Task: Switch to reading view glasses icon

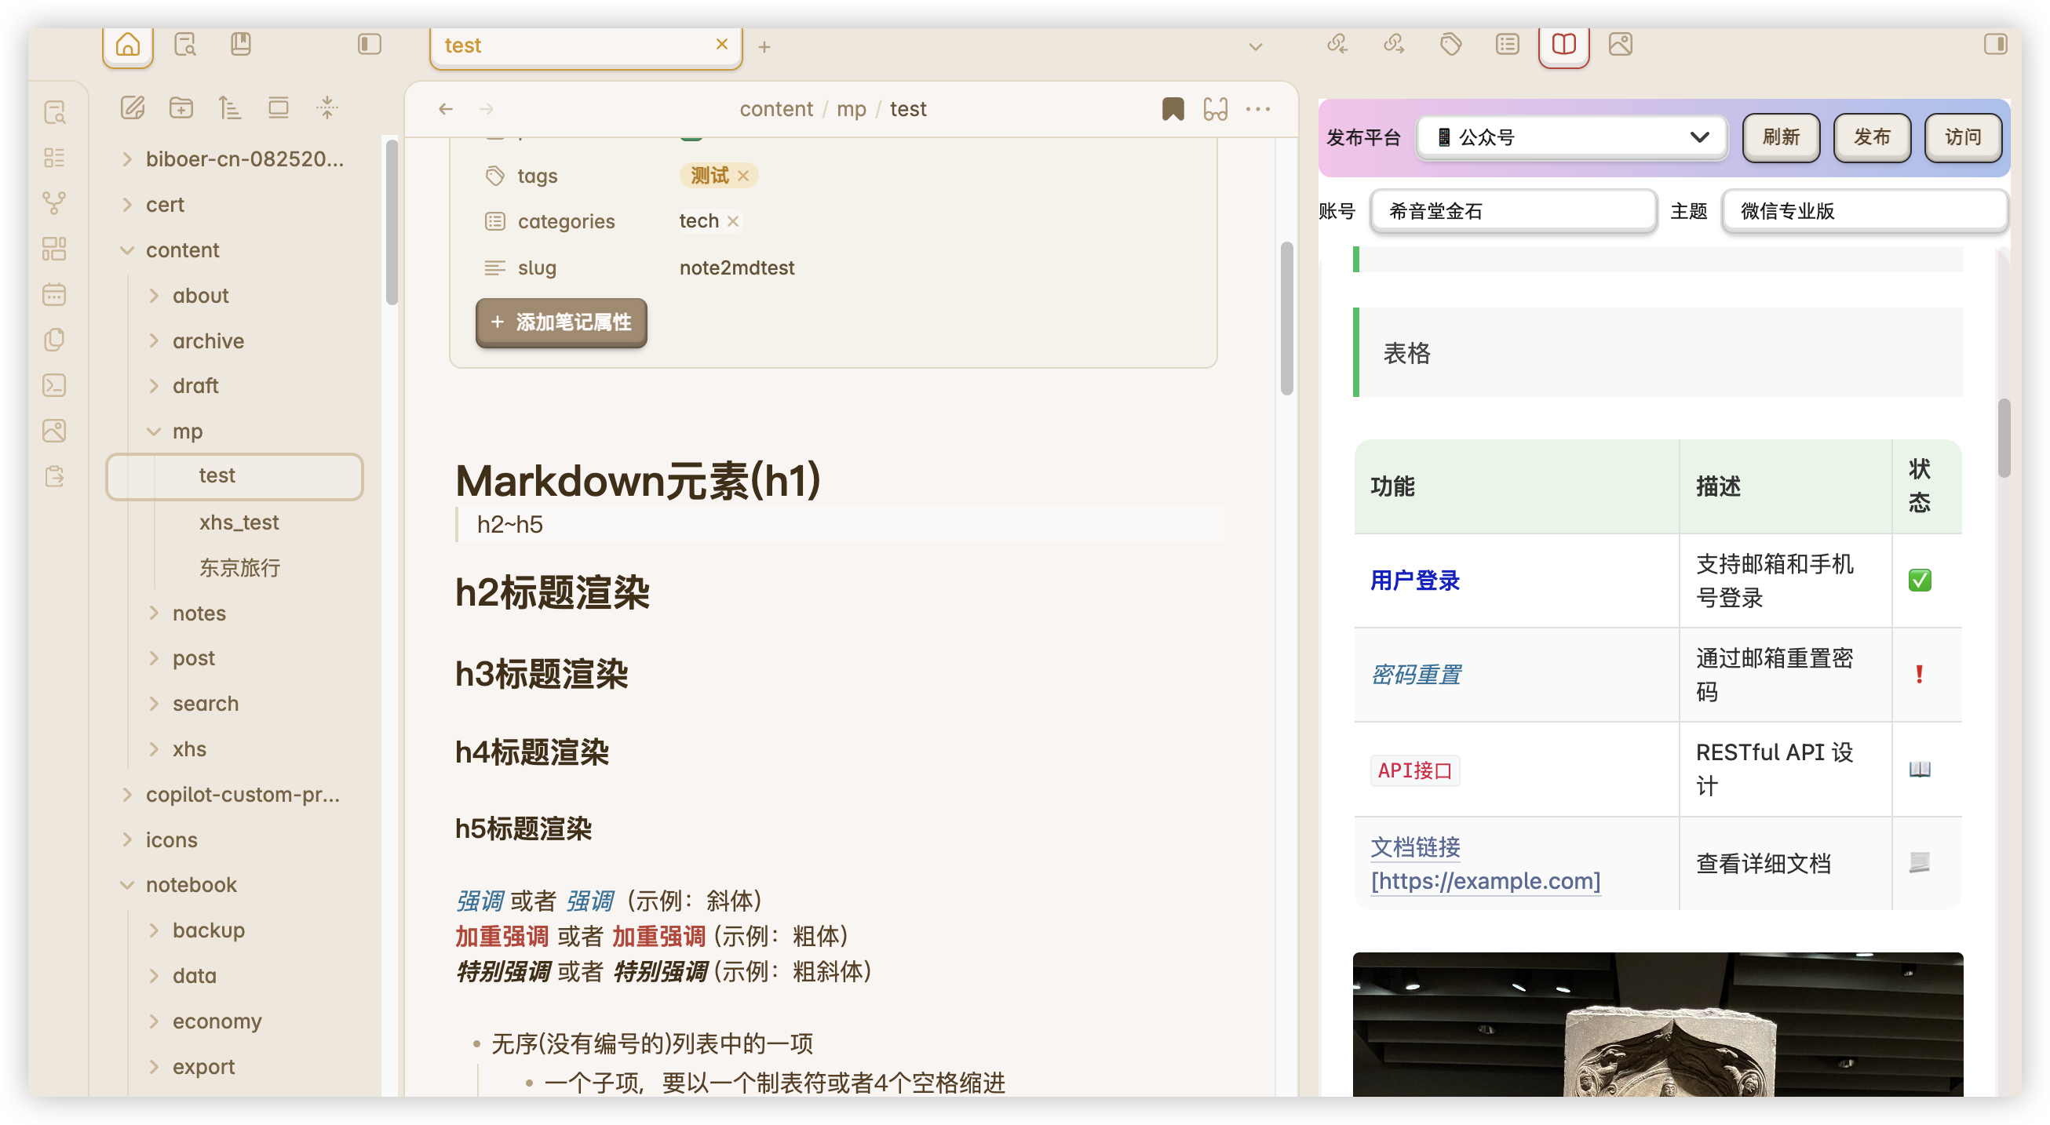Action: 1215,109
